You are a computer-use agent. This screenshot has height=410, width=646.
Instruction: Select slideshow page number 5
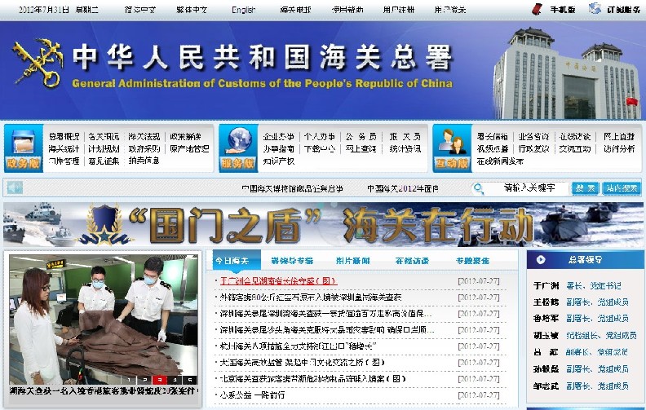[x=190, y=380]
